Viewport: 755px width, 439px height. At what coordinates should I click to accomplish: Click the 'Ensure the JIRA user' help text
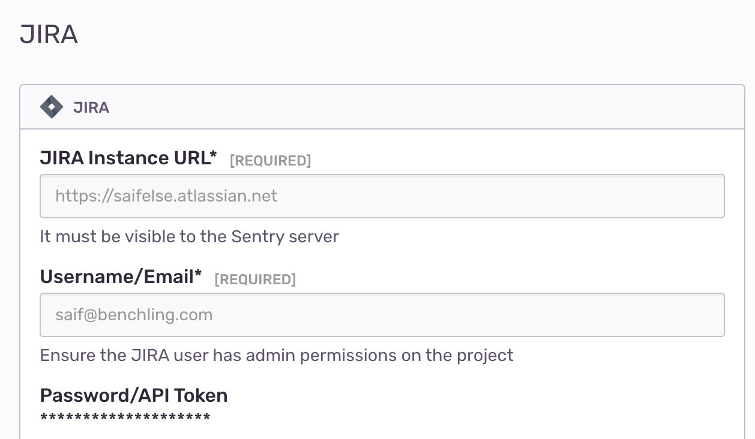(x=277, y=356)
